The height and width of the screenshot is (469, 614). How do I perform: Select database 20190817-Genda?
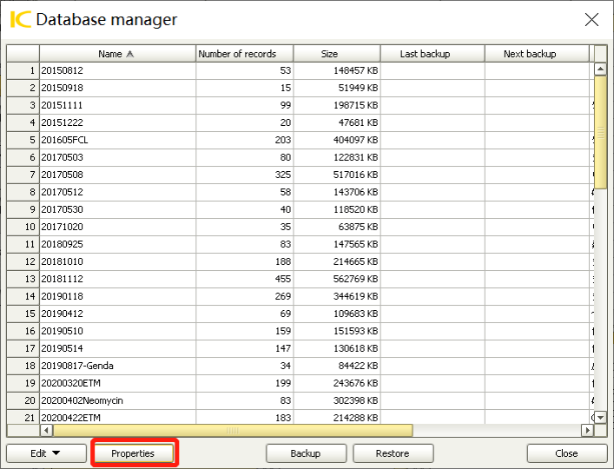117,366
